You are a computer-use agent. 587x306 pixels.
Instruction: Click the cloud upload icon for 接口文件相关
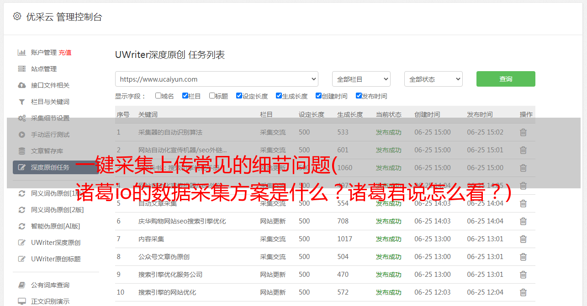21,85
